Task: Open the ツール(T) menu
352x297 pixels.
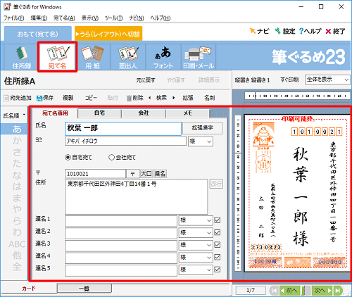Action: [x=113, y=18]
